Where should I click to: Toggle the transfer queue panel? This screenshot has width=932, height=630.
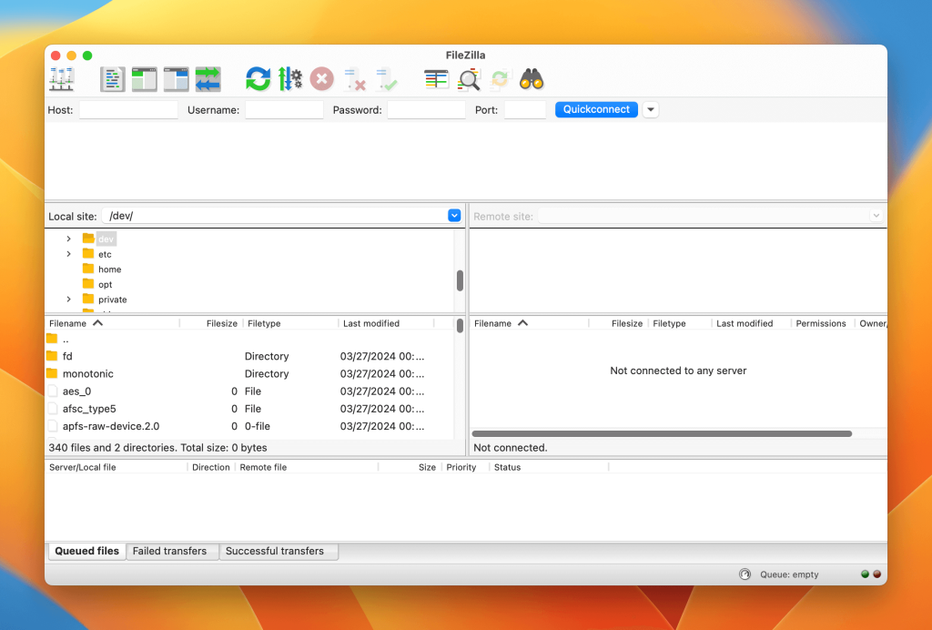pos(208,78)
